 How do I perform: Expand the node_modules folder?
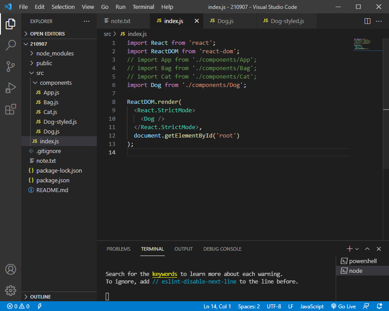pyautogui.click(x=59, y=53)
